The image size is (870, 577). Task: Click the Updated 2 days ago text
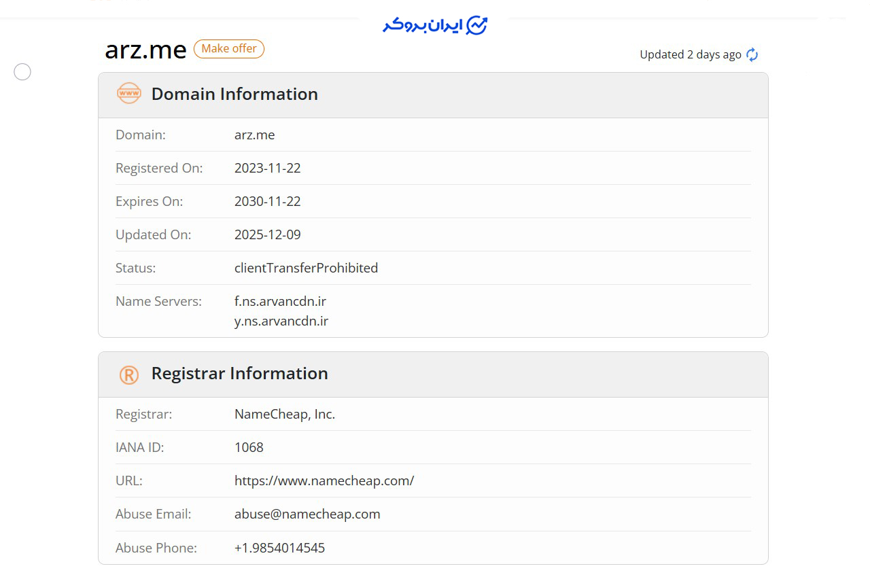[x=691, y=54]
